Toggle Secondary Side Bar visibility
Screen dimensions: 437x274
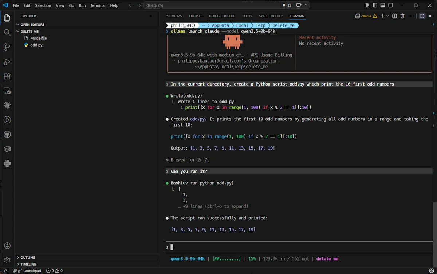[391, 5]
